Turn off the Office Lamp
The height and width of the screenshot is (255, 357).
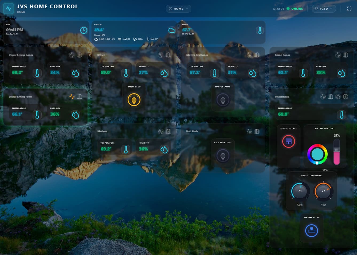[x=134, y=100]
